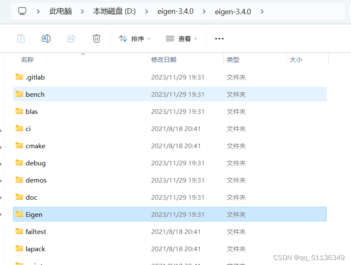The width and height of the screenshot is (351, 265).
Task: Click the Share icon
Action: click(x=71, y=38)
